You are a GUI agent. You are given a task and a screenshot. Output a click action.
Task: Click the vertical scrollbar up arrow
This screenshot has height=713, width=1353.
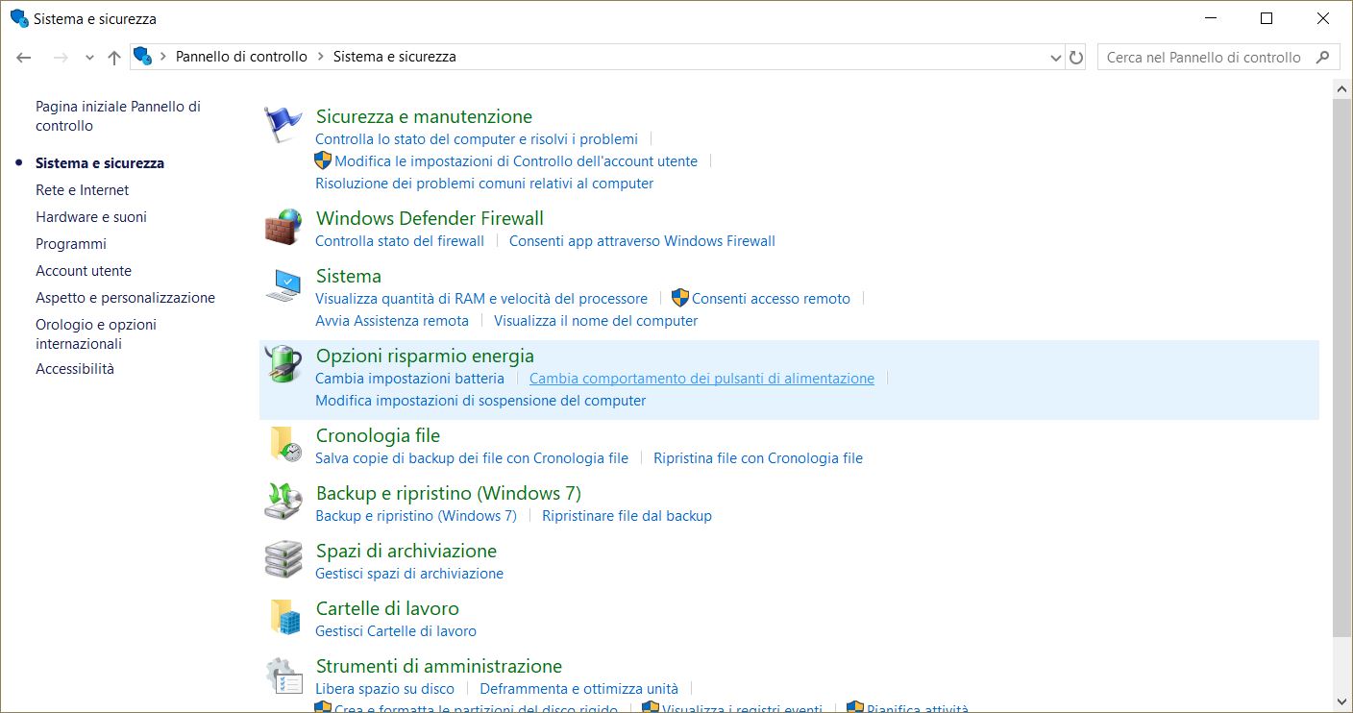[1342, 88]
